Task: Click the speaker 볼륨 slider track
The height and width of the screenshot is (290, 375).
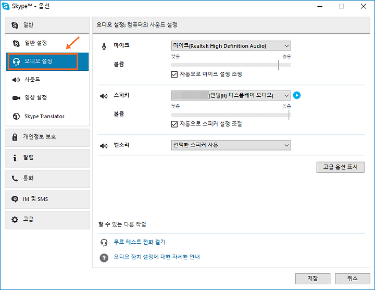Action: pos(231,115)
